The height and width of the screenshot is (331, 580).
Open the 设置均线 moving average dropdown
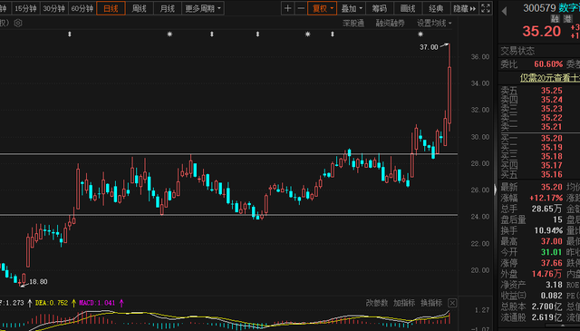[434, 23]
